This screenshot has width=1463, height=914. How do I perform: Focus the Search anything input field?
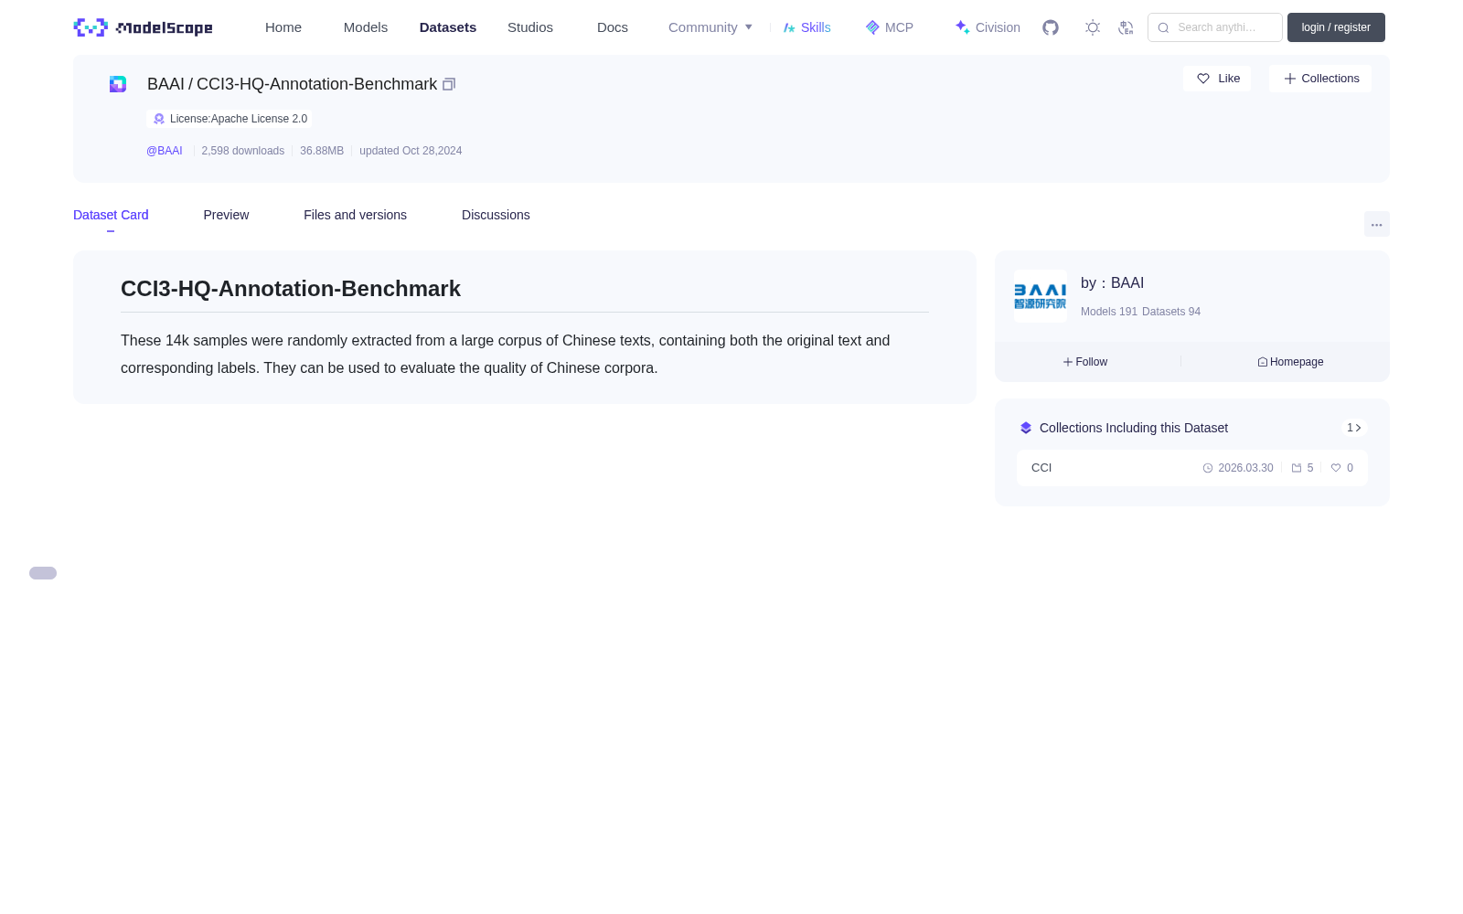(1215, 27)
